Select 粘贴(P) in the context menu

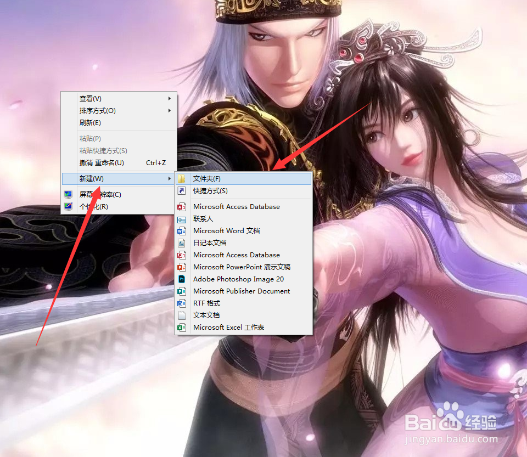[x=119, y=138]
